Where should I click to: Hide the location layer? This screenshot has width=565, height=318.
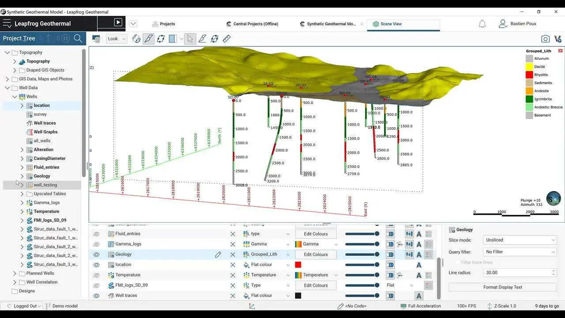(x=96, y=265)
